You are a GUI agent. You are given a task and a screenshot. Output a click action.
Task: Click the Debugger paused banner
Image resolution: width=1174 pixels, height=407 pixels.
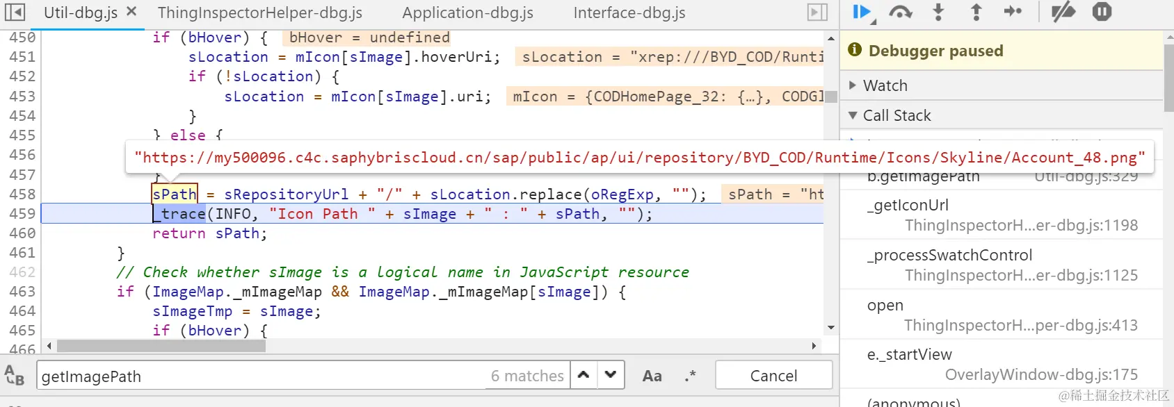(1002, 51)
